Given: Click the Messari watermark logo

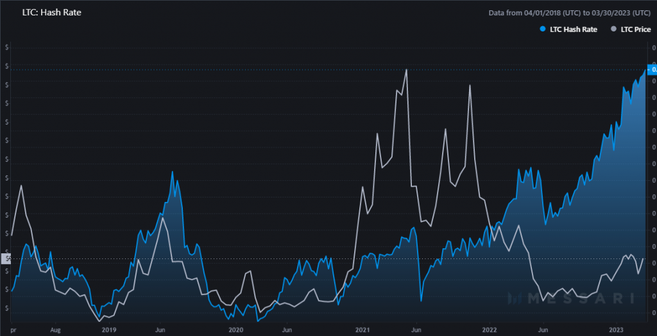Looking at the screenshot, I should click(x=570, y=298).
